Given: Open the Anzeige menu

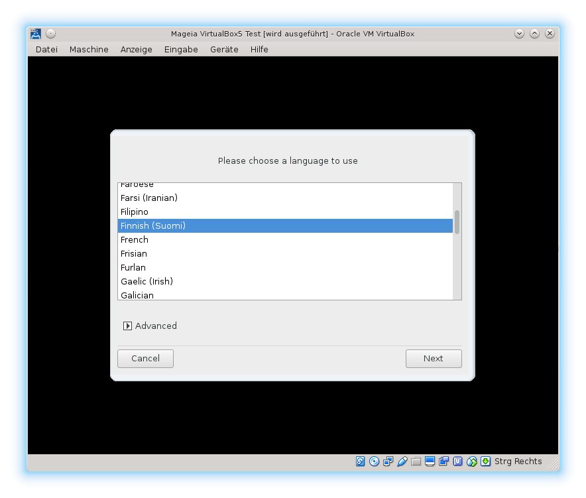Looking at the screenshot, I should 136,49.
